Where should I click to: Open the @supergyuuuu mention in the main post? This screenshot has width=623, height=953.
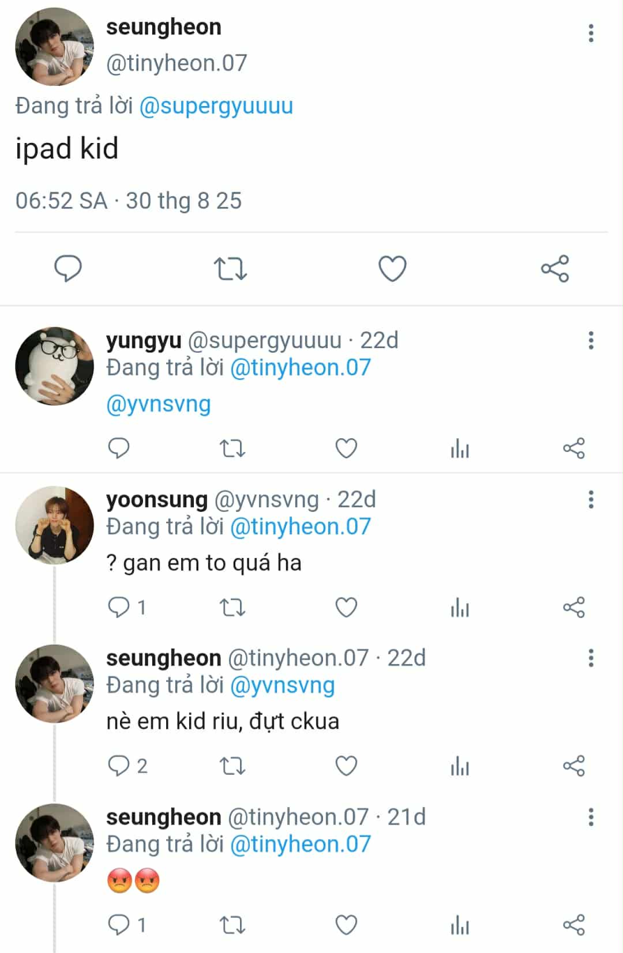click(x=216, y=106)
